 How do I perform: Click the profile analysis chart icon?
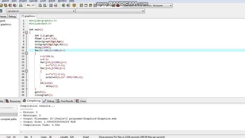click(113, 5)
